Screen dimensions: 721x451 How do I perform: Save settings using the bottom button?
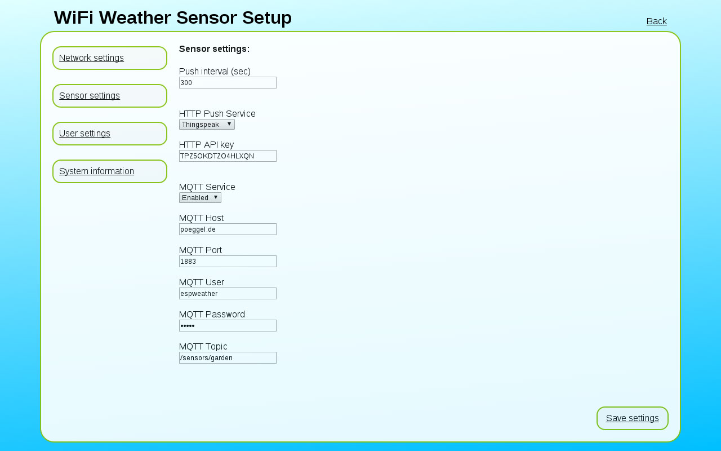point(633,418)
